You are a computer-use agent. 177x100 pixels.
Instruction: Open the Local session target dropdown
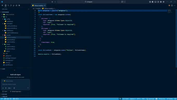(5, 91)
